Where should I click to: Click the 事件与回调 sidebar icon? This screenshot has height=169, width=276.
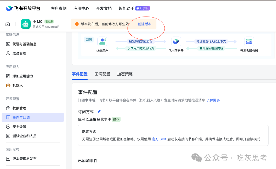8,117
